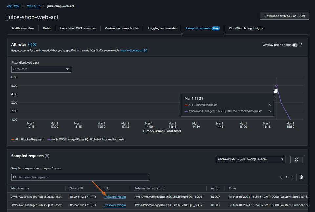
Task: Go to next page of sampled requests
Action: pos(292,177)
